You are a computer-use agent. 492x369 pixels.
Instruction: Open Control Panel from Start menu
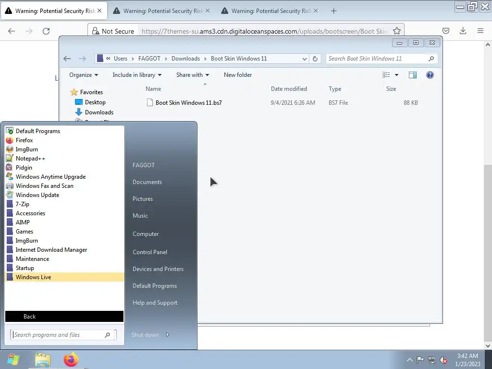point(150,252)
